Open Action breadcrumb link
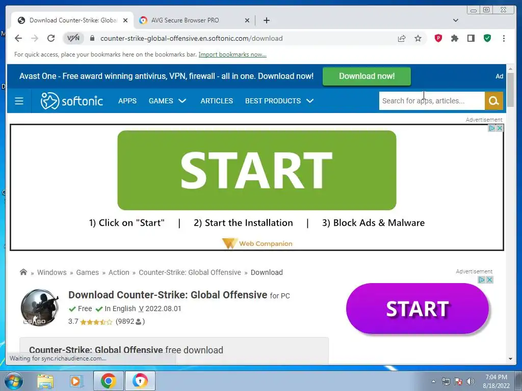The image size is (522, 391). pos(118,272)
